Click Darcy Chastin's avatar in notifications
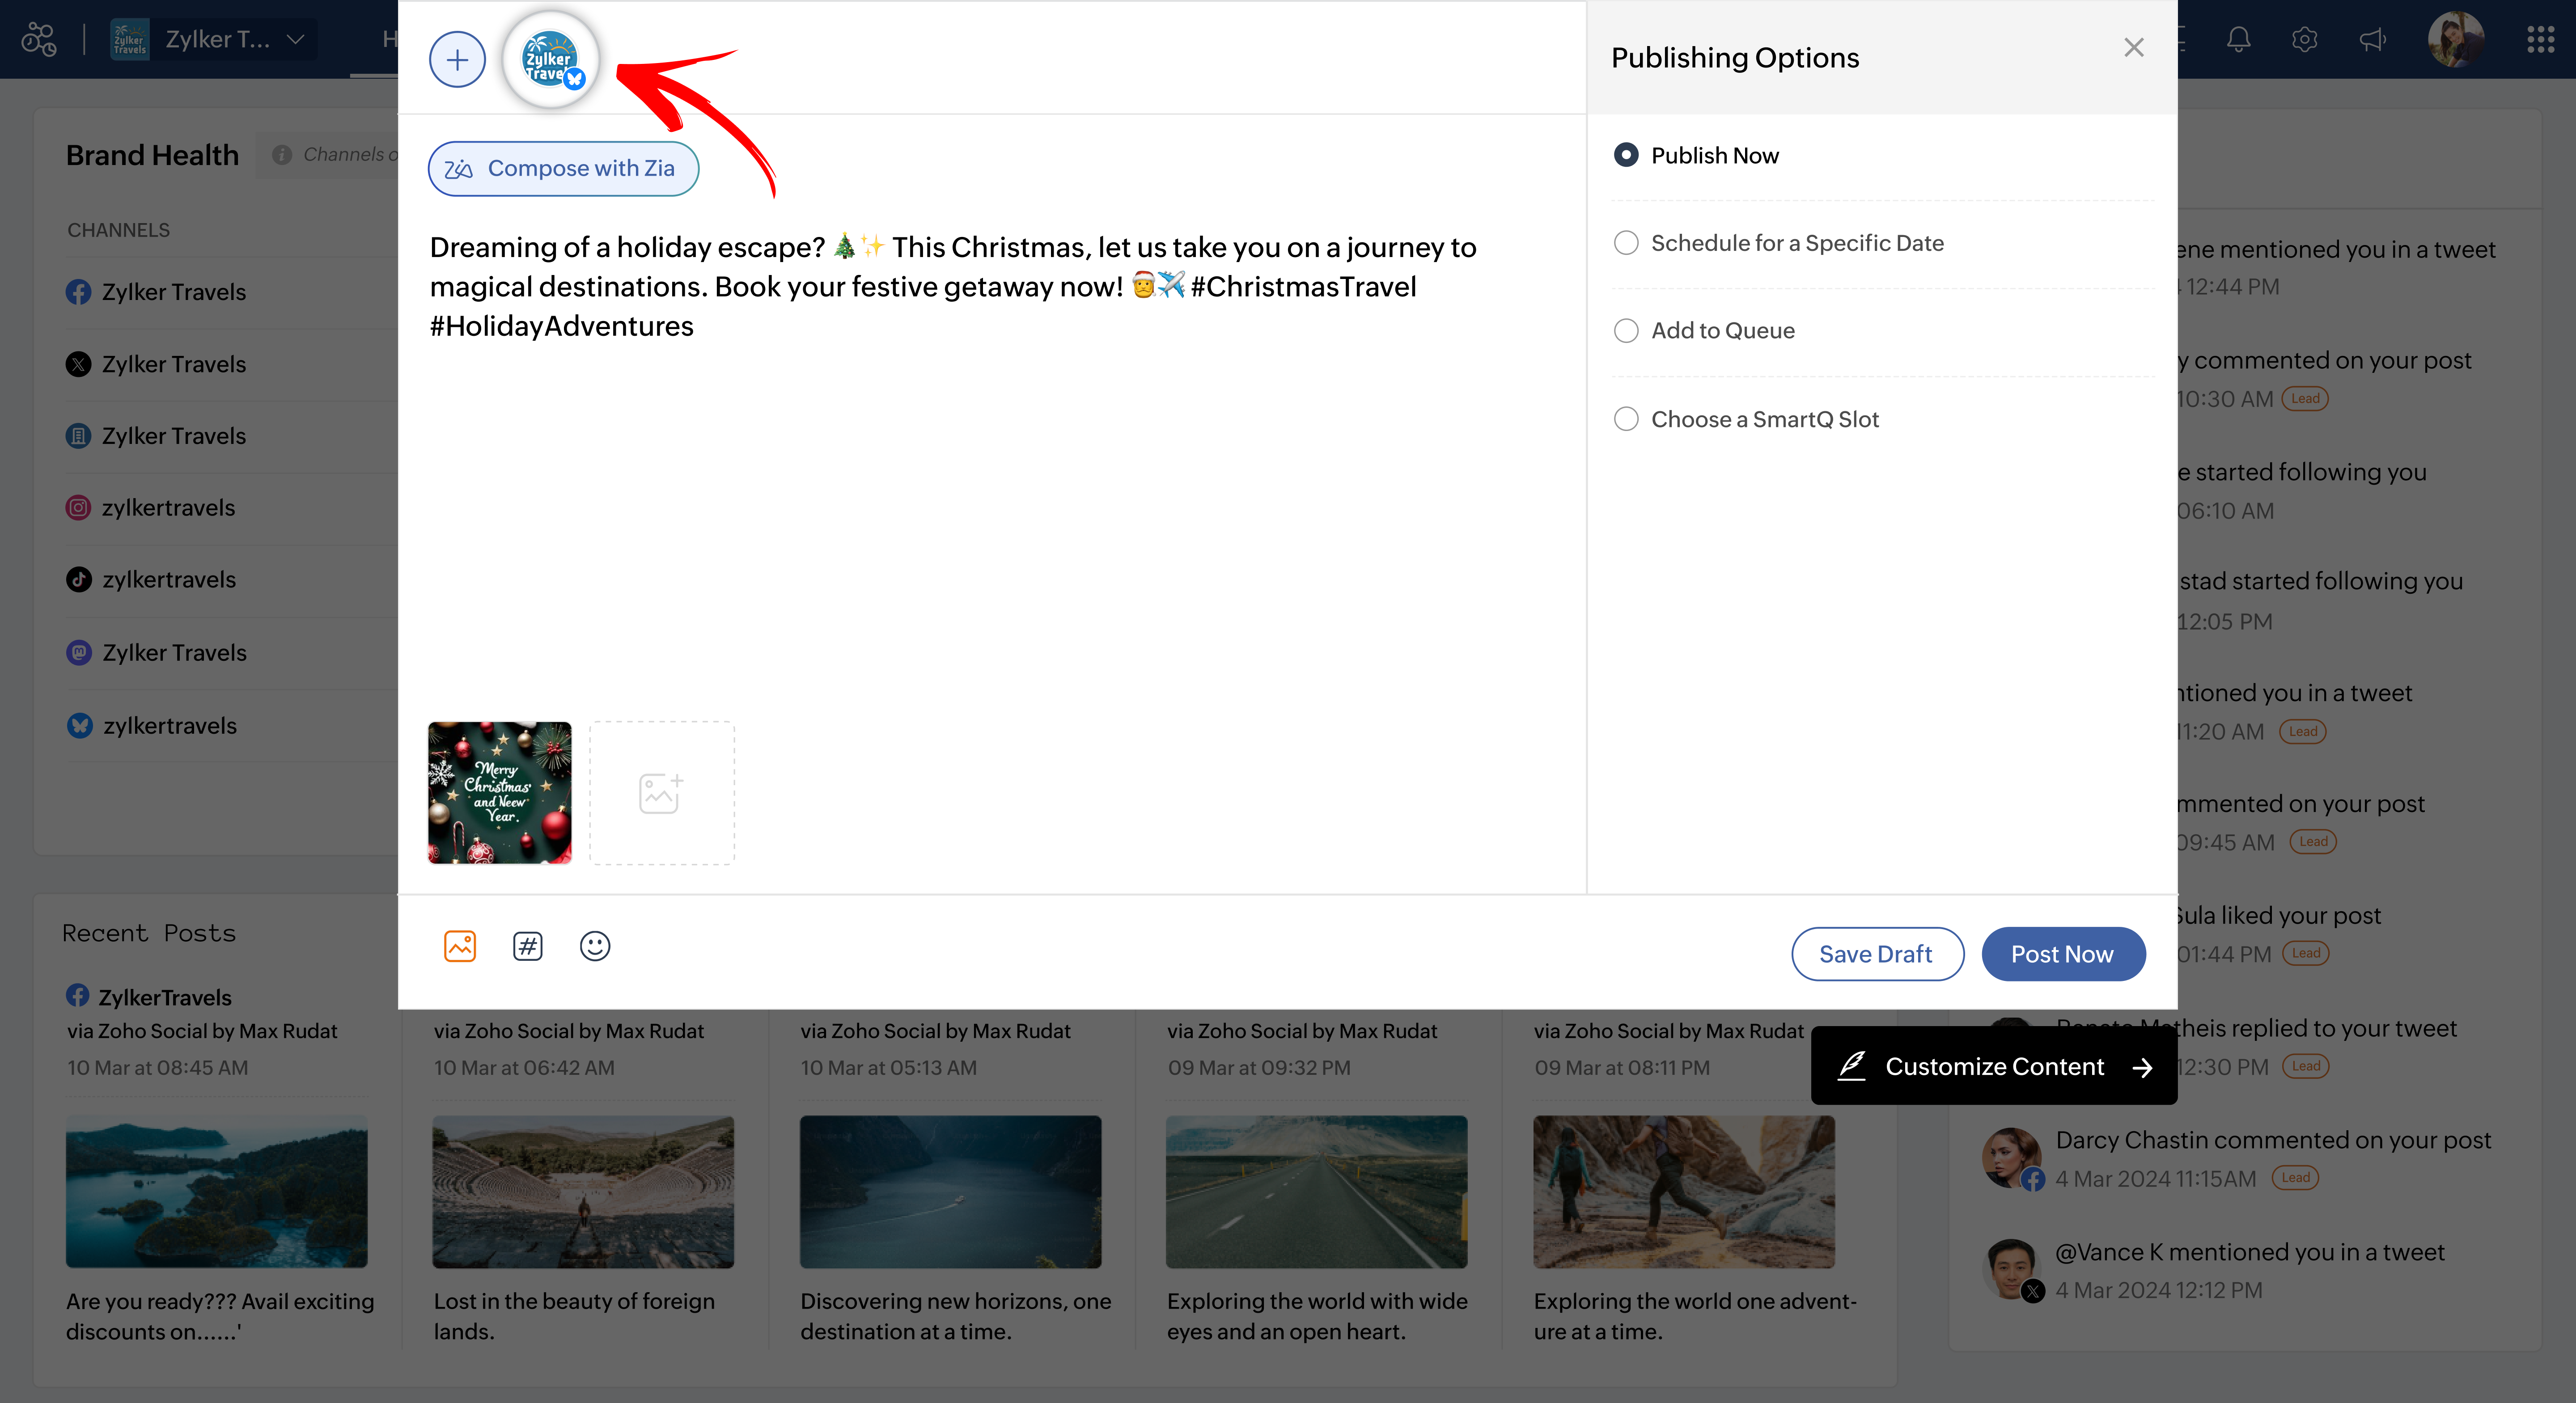Viewport: 2576px width, 1403px height. [2012, 1158]
